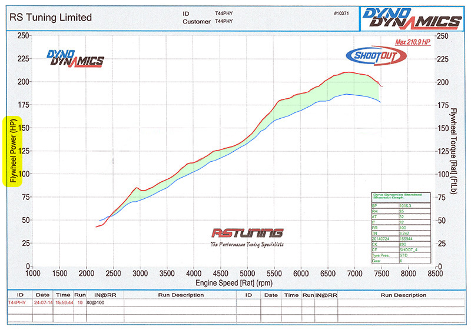The image size is (471, 330).
Task: Select the RS Tuning Limited title
Action: pyautogui.click(x=51, y=18)
